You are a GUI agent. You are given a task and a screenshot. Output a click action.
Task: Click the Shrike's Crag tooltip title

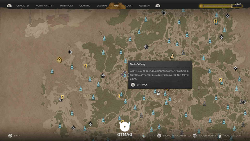pos(137,64)
